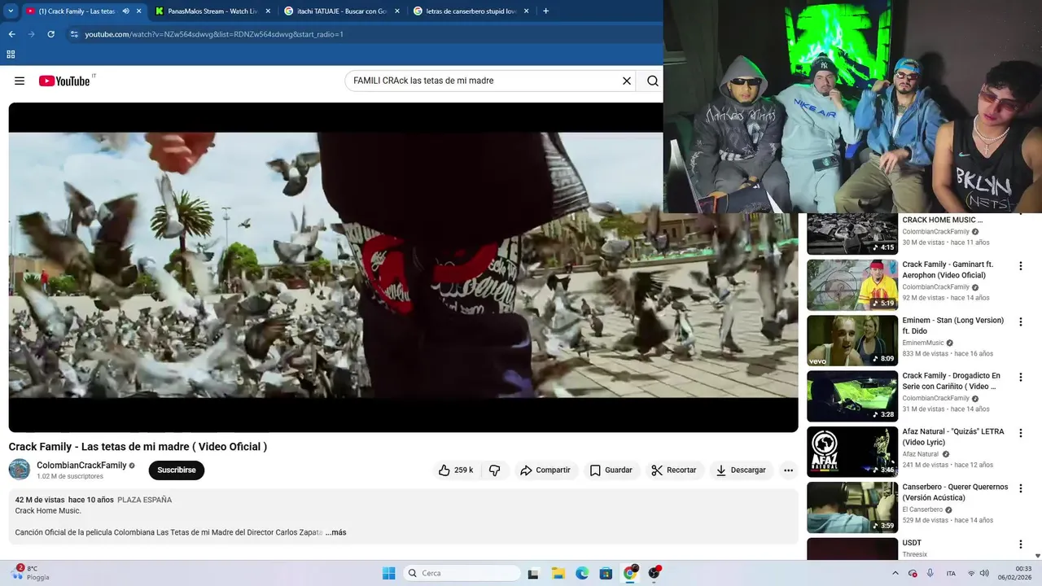Viewport: 1042px width, 586px height.
Task: Open a new browser tab
Action: (545, 11)
